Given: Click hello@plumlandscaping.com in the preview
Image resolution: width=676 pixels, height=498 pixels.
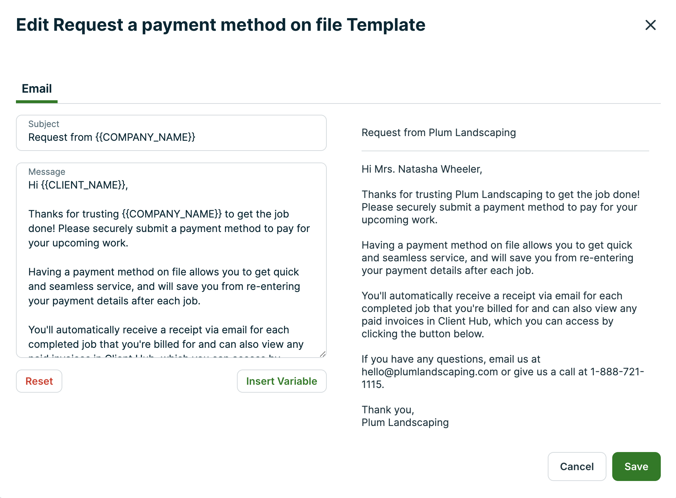Looking at the screenshot, I should click(430, 372).
